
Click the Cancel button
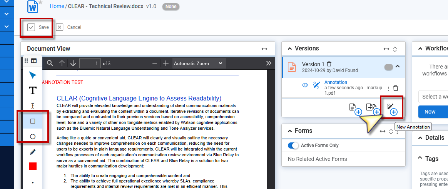(x=69, y=27)
